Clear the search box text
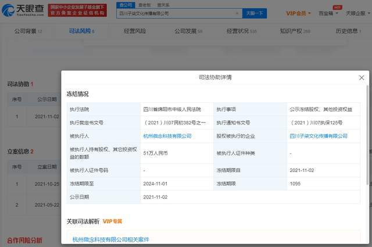 (237, 13)
